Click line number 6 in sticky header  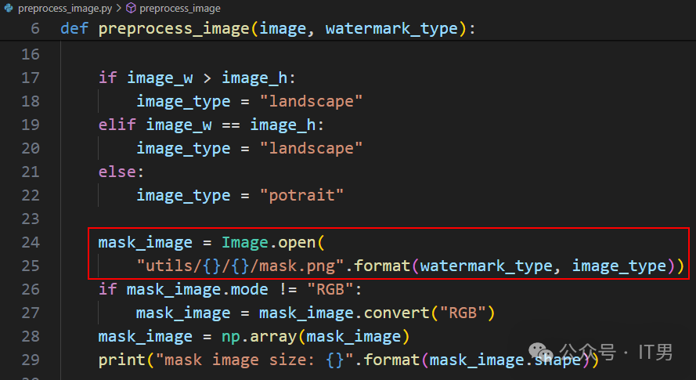point(34,29)
